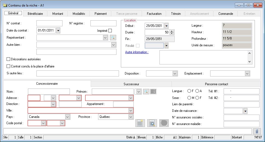Click the search icon next to Représentant

tap(113, 38)
